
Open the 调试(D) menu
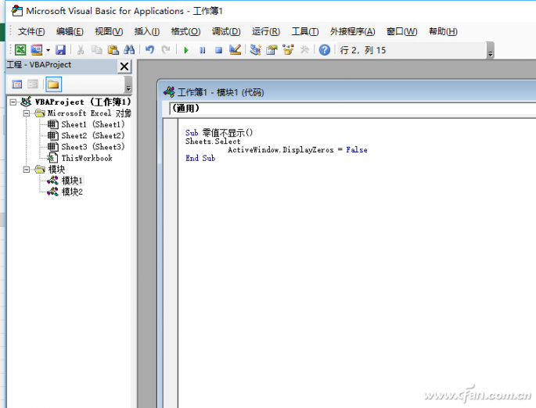coord(226,31)
